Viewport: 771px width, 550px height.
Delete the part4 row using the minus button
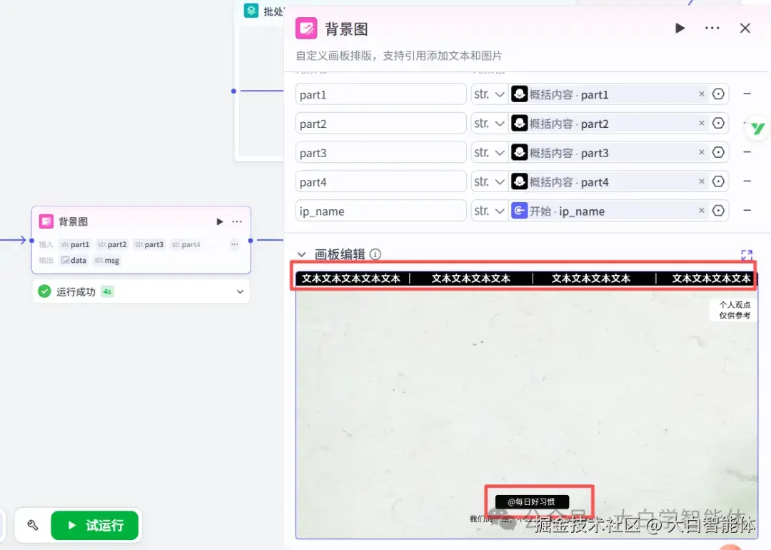[x=747, y=181]
